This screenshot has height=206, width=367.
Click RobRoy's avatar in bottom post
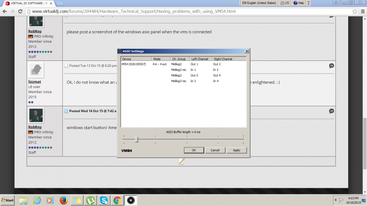(x=36, y=115)
